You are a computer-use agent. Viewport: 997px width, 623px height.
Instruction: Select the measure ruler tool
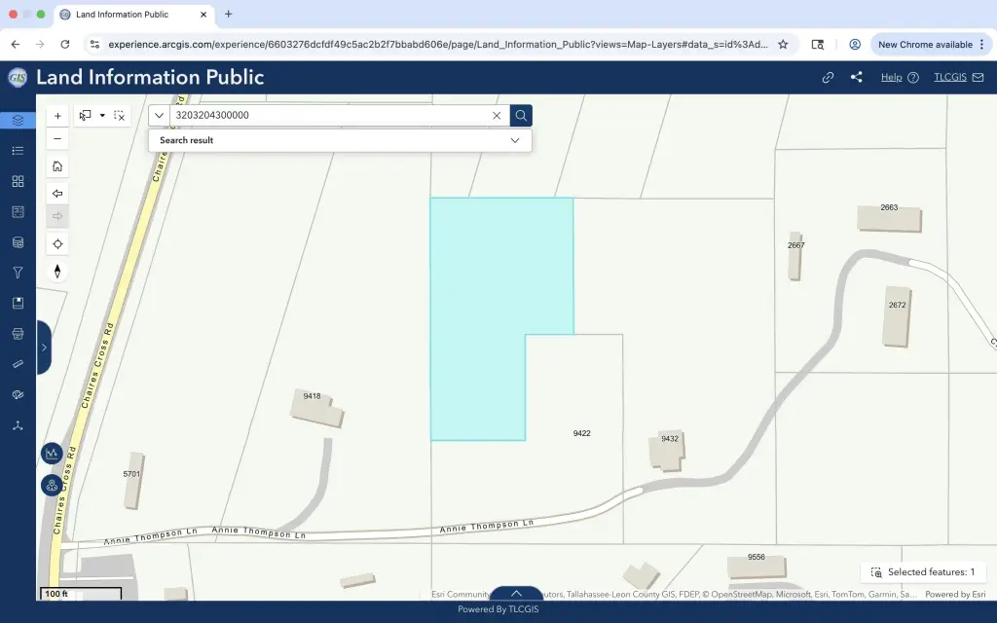18,364
